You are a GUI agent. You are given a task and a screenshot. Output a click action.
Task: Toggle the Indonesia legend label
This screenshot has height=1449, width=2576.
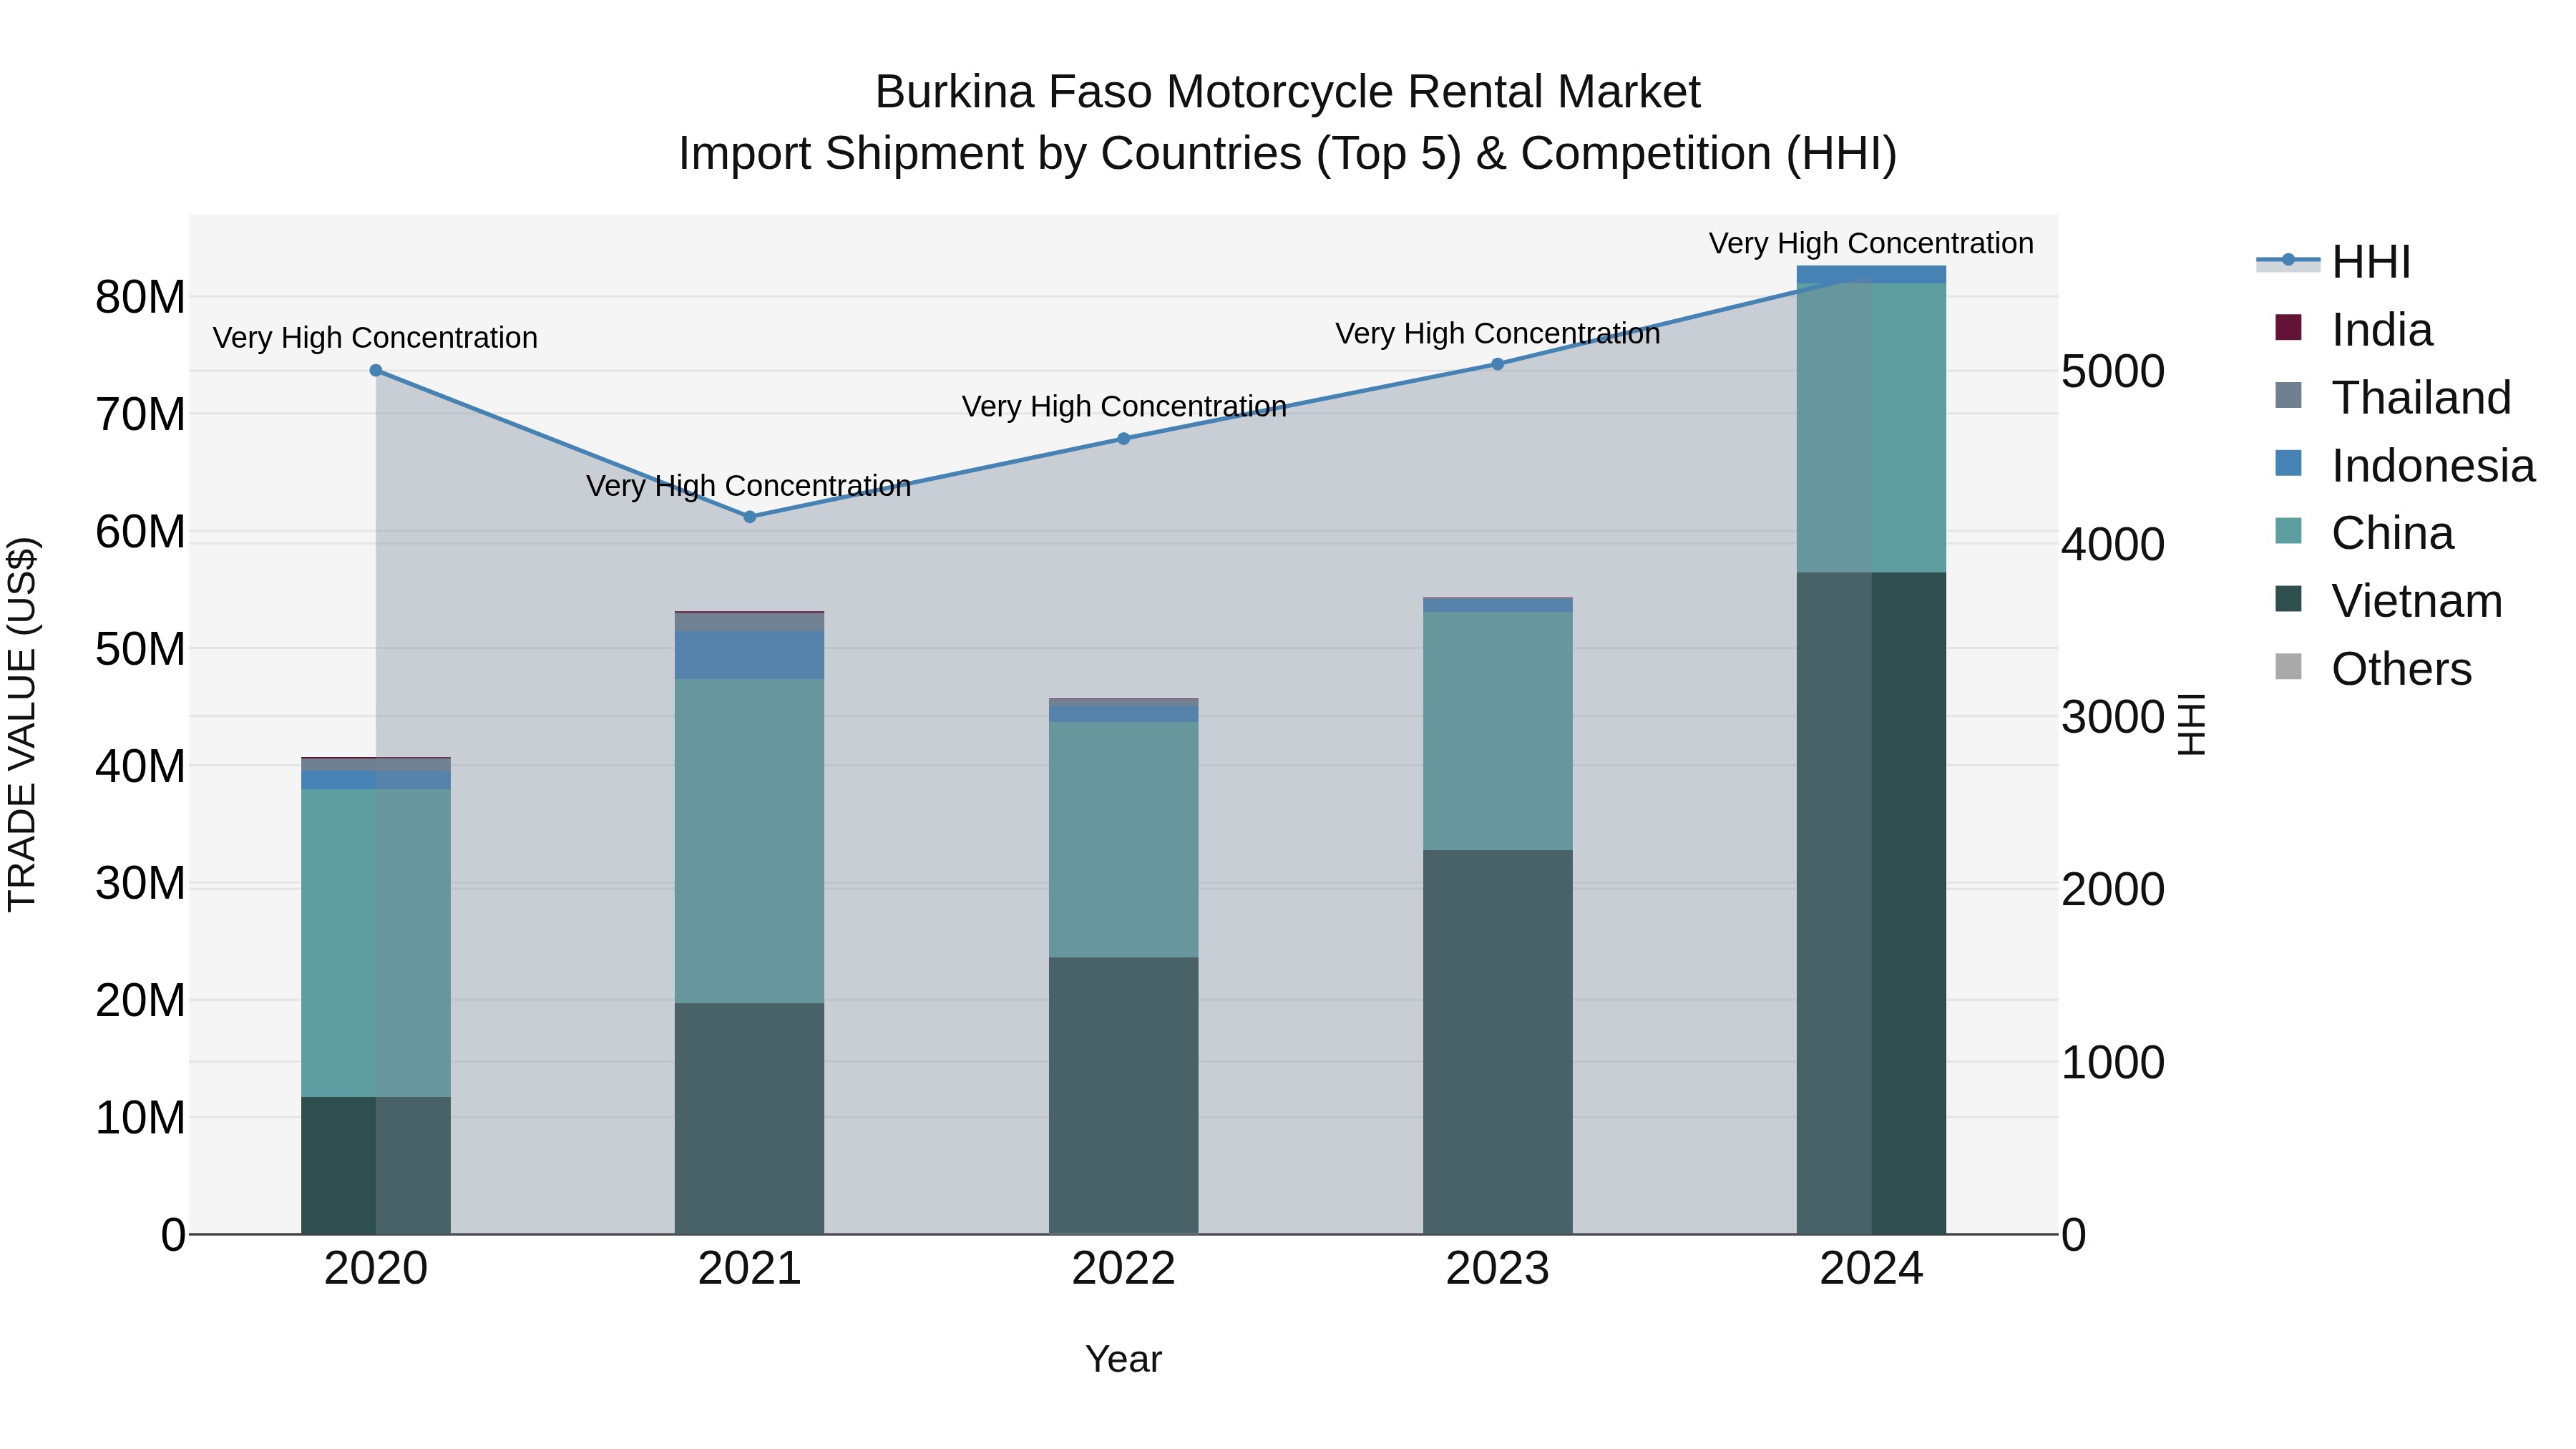pyautogui.click(x=2433, y=466)
